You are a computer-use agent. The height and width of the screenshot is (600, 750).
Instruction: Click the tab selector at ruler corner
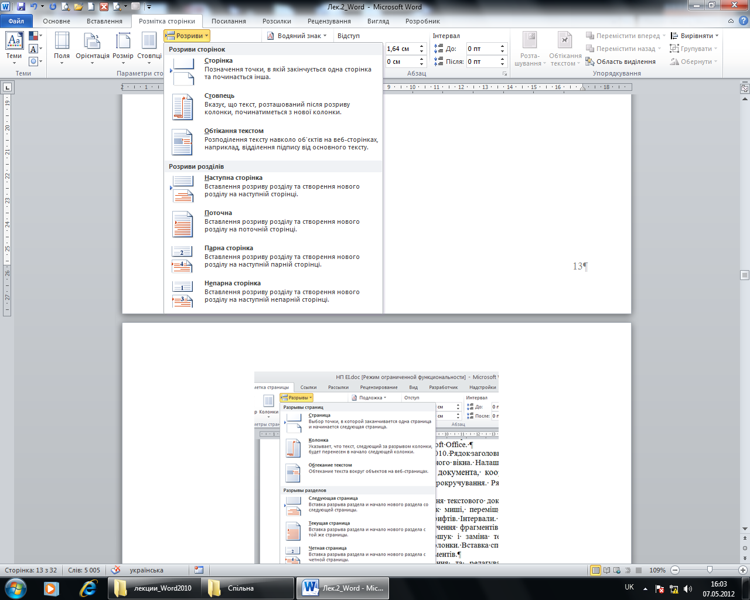pyautogui.click(x=7, y=87)
